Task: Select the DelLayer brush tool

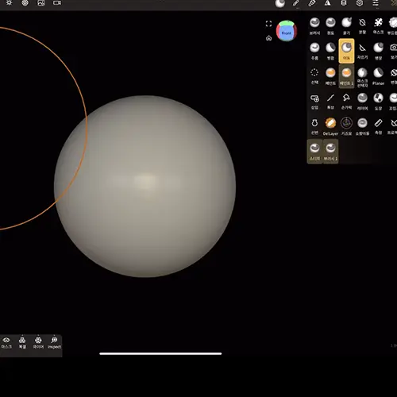Action: point(330,126)
